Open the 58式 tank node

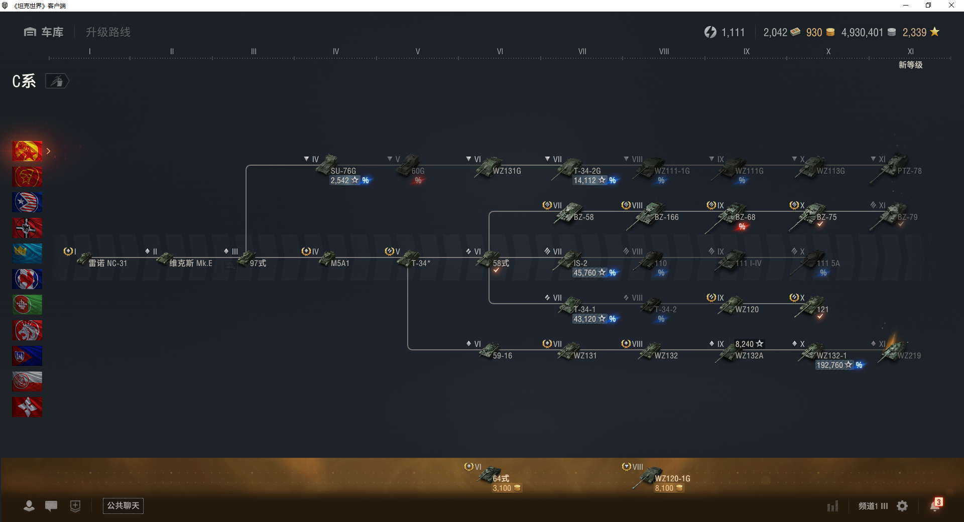[x=488, y=261]
